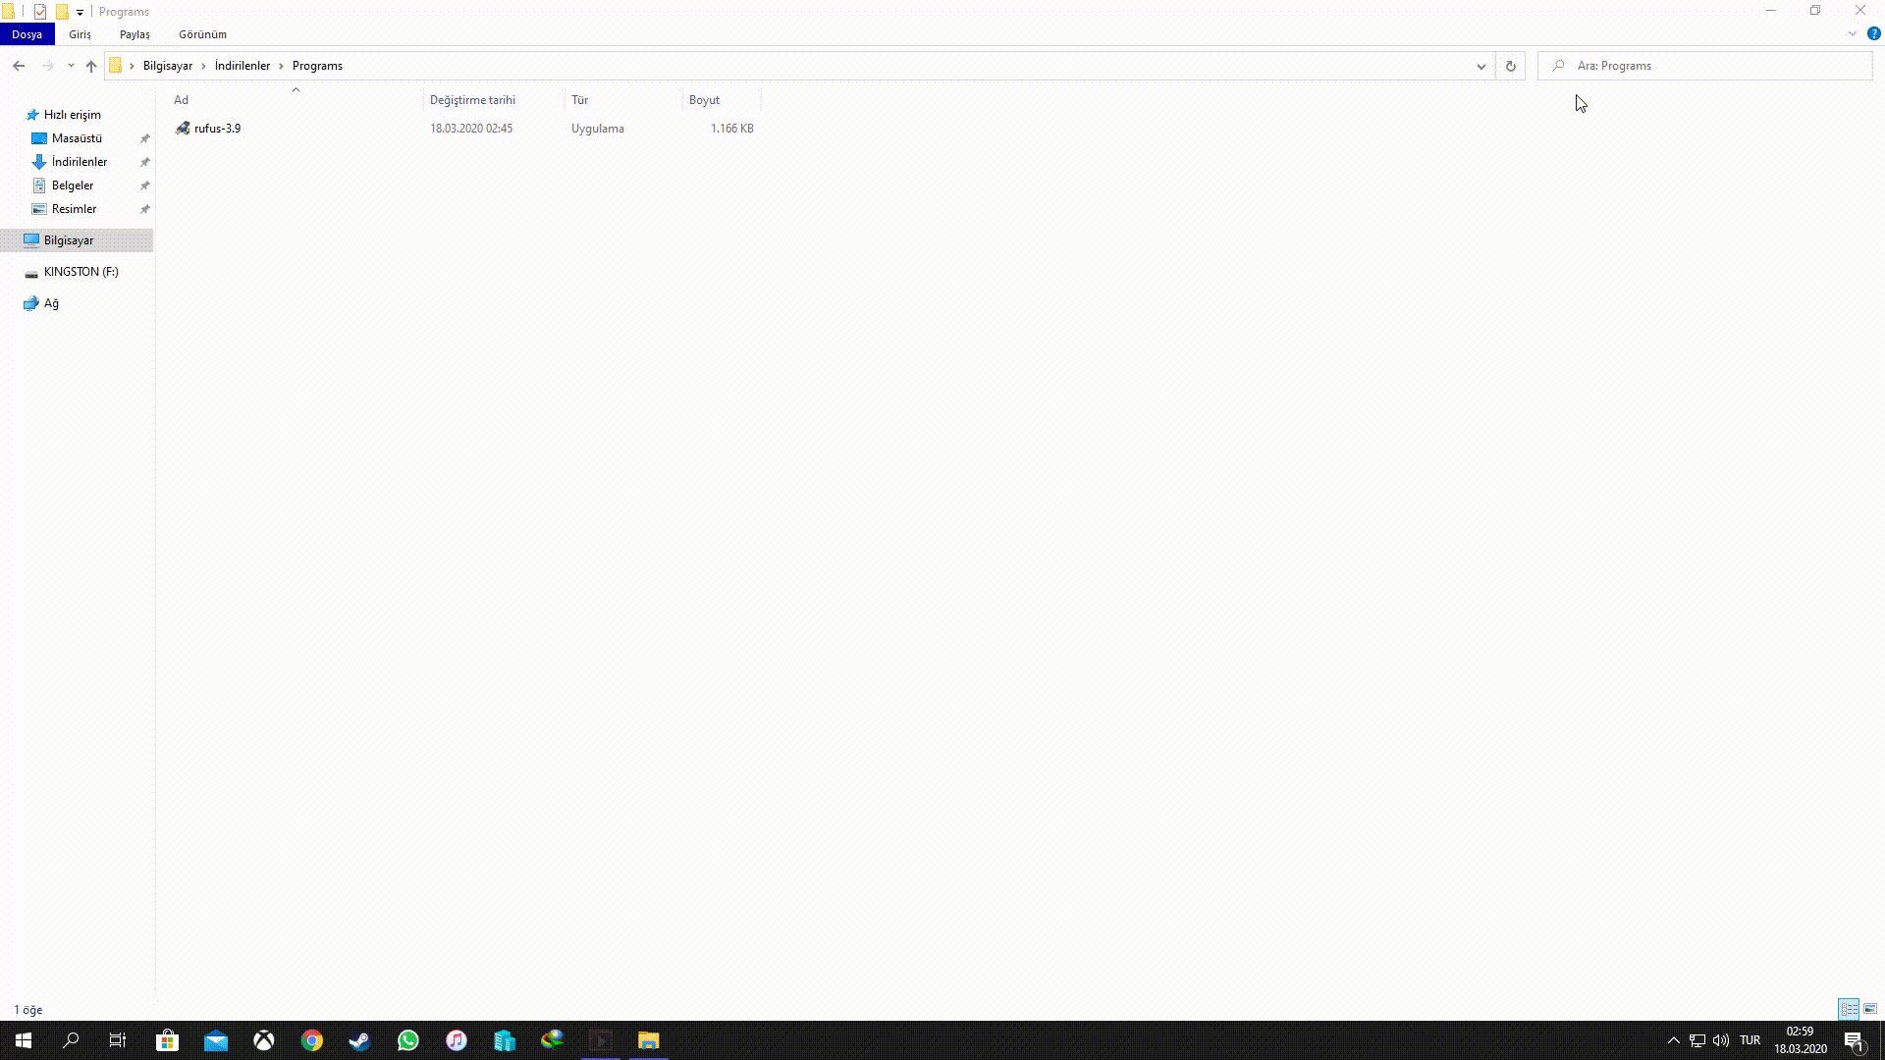Screen dimensions: 1885x1060
Task: Open the recent locations dropdown arrow
Action: (71, 66)
